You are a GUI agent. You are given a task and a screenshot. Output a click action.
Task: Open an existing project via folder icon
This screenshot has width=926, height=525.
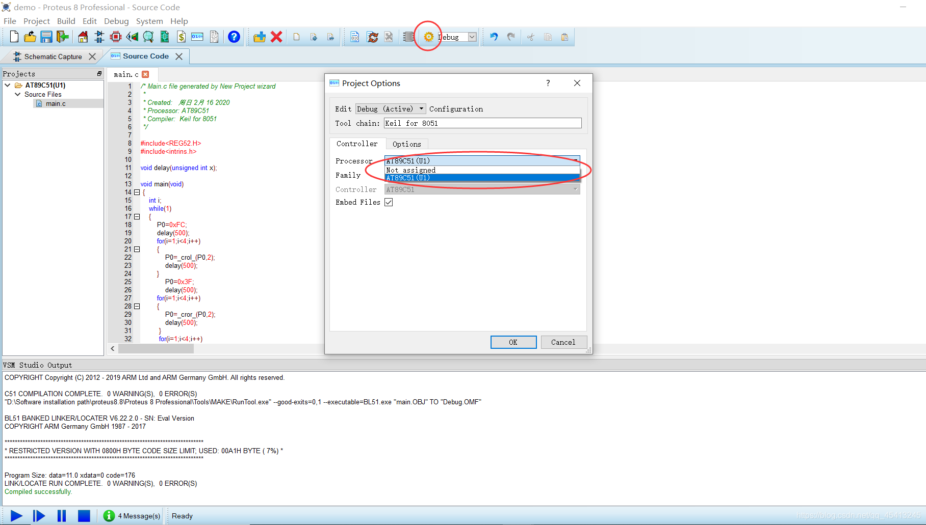tap(30, 37)
